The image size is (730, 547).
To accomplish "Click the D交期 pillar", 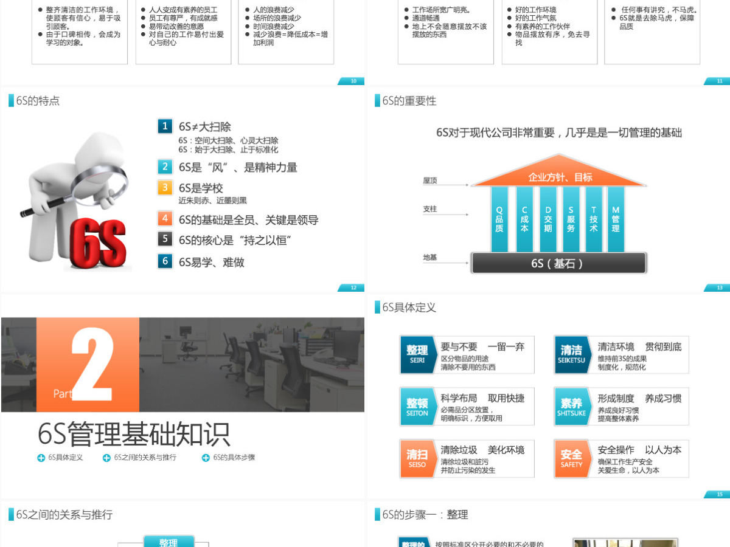I will point(547,219).
